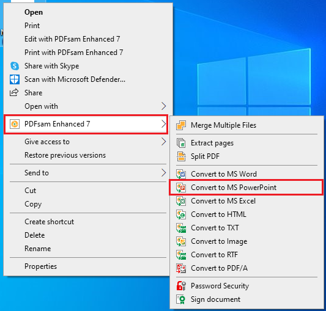This screenshot has width=326, height=311.
Task: Open the file Properties entry
Action: pyautogui.click(x=41, y=266)
